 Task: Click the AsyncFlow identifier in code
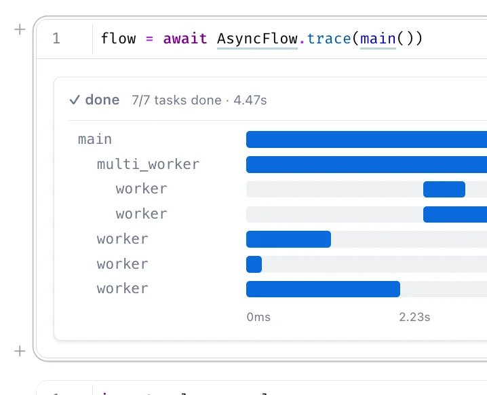pos(257,39)
